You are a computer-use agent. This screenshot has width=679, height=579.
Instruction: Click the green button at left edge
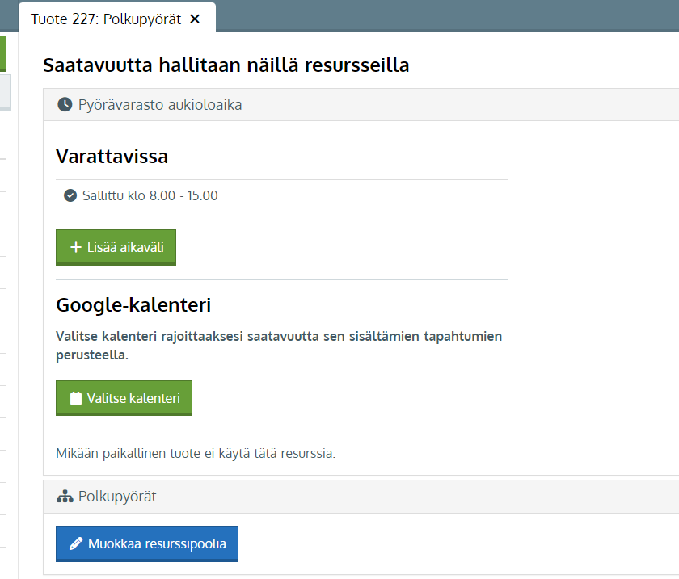[x=3, y=53]
